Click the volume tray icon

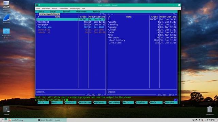pos(202,120)
